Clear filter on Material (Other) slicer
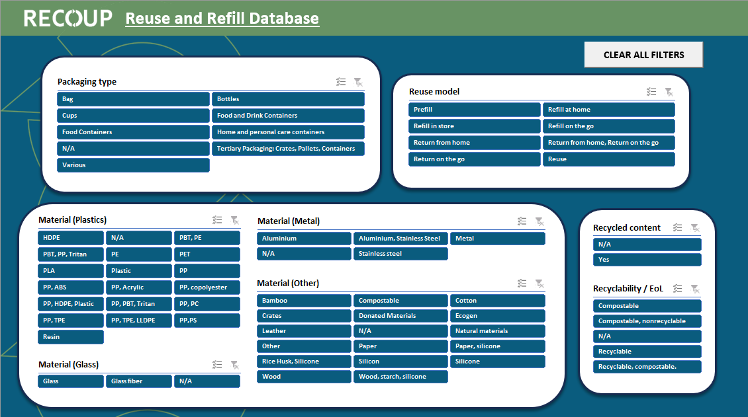 coord(539,284)
